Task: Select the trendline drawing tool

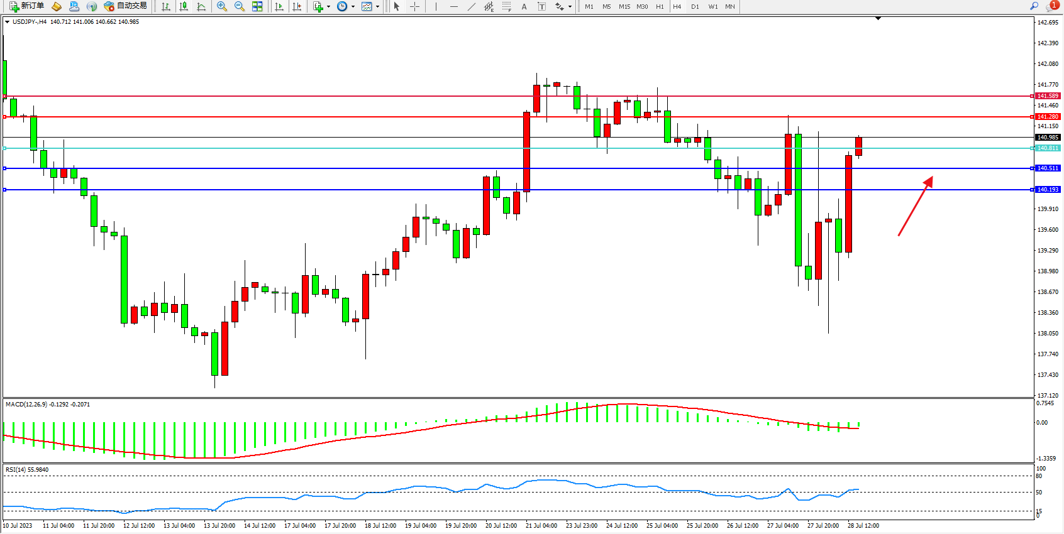Action: 471,6
